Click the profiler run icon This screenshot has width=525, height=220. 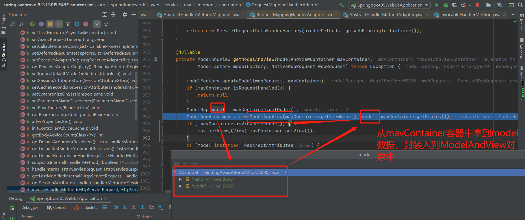[463, 5]
